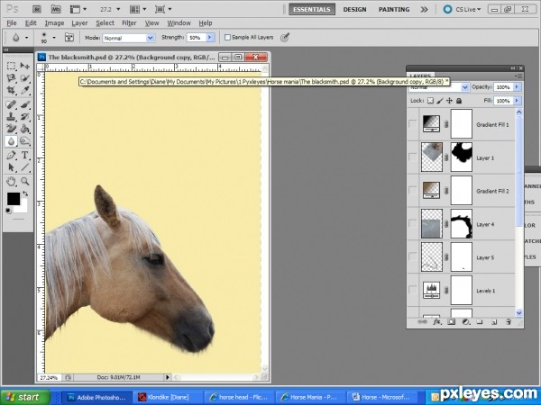Create new fill or adjustment layer
The image size is (541, 405).
point(465,322)
